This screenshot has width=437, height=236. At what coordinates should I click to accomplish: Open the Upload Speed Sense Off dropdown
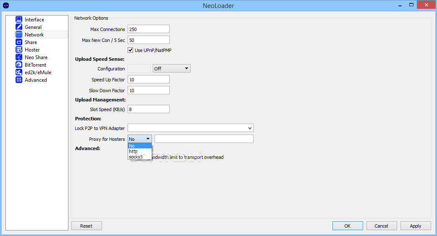[171, 68]
